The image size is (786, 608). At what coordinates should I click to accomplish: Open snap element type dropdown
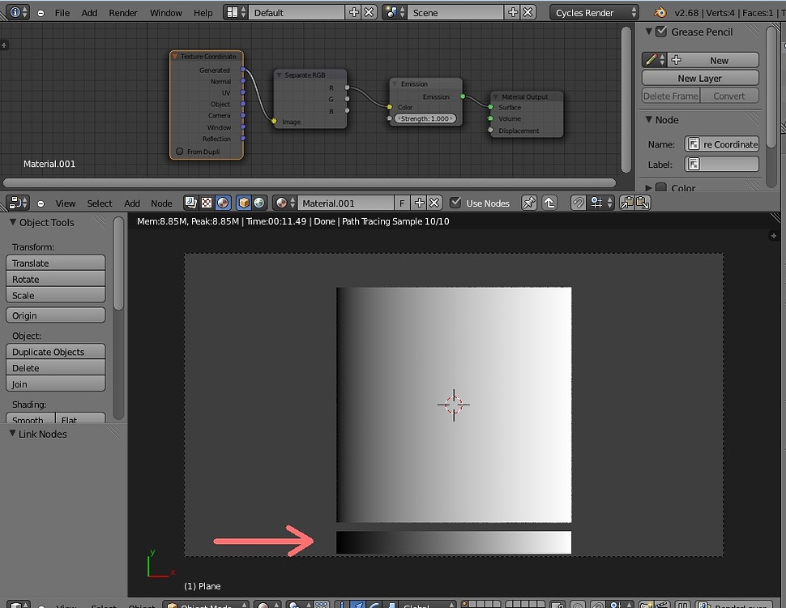tap(600, 203)
